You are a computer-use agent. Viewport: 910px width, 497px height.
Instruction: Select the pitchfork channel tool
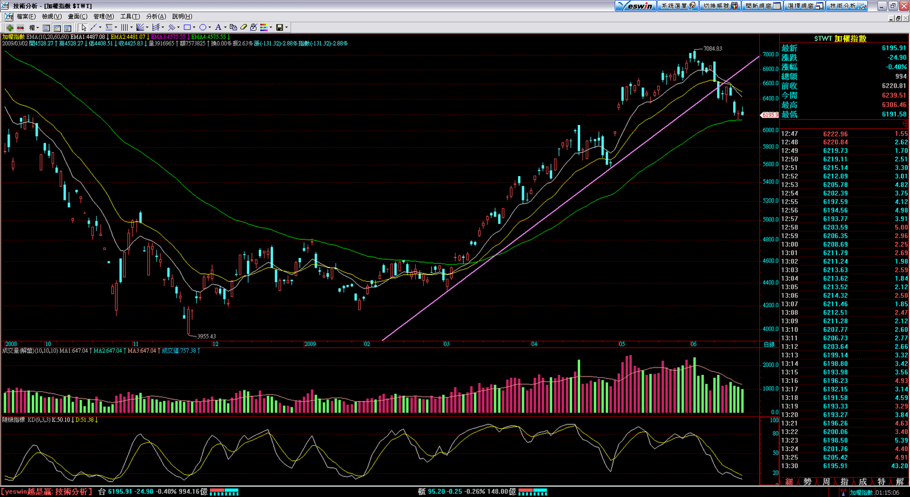click(x=156, y=27)
